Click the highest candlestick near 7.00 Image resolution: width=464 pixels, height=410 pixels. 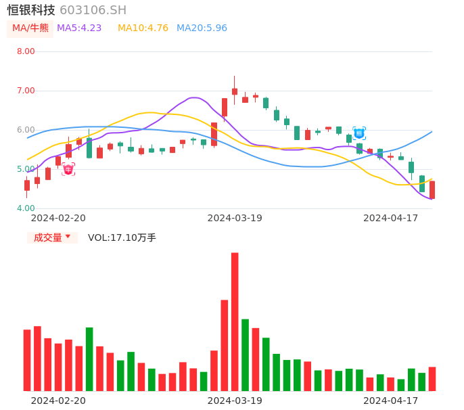(235, 90)
